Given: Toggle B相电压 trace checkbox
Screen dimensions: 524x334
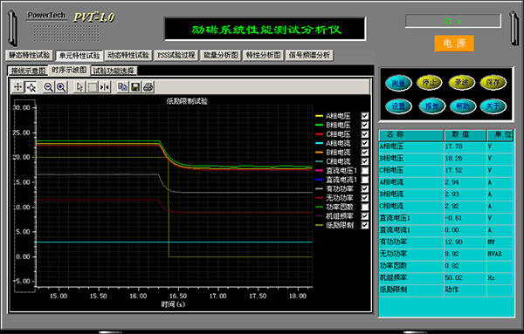Looking at the screenshot, I should (364, 125).
